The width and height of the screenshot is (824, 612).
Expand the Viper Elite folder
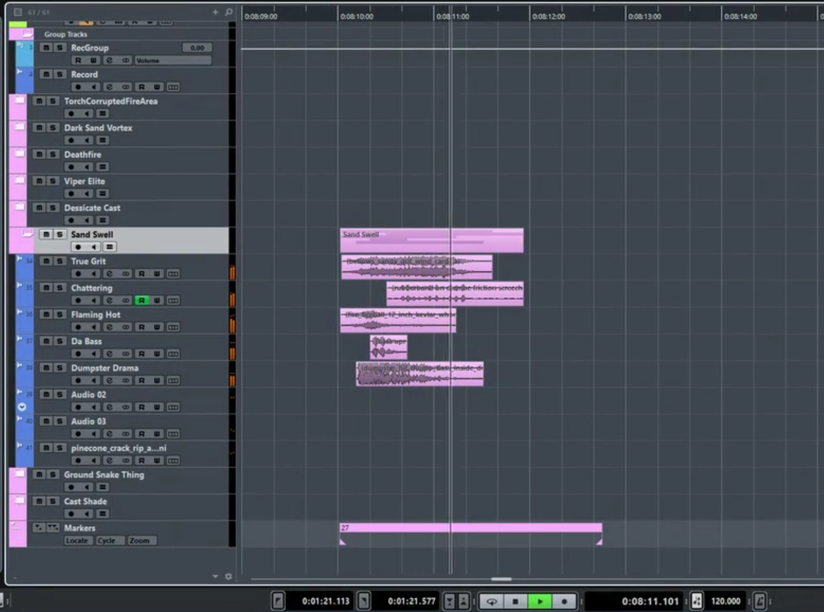coord(20,181)
